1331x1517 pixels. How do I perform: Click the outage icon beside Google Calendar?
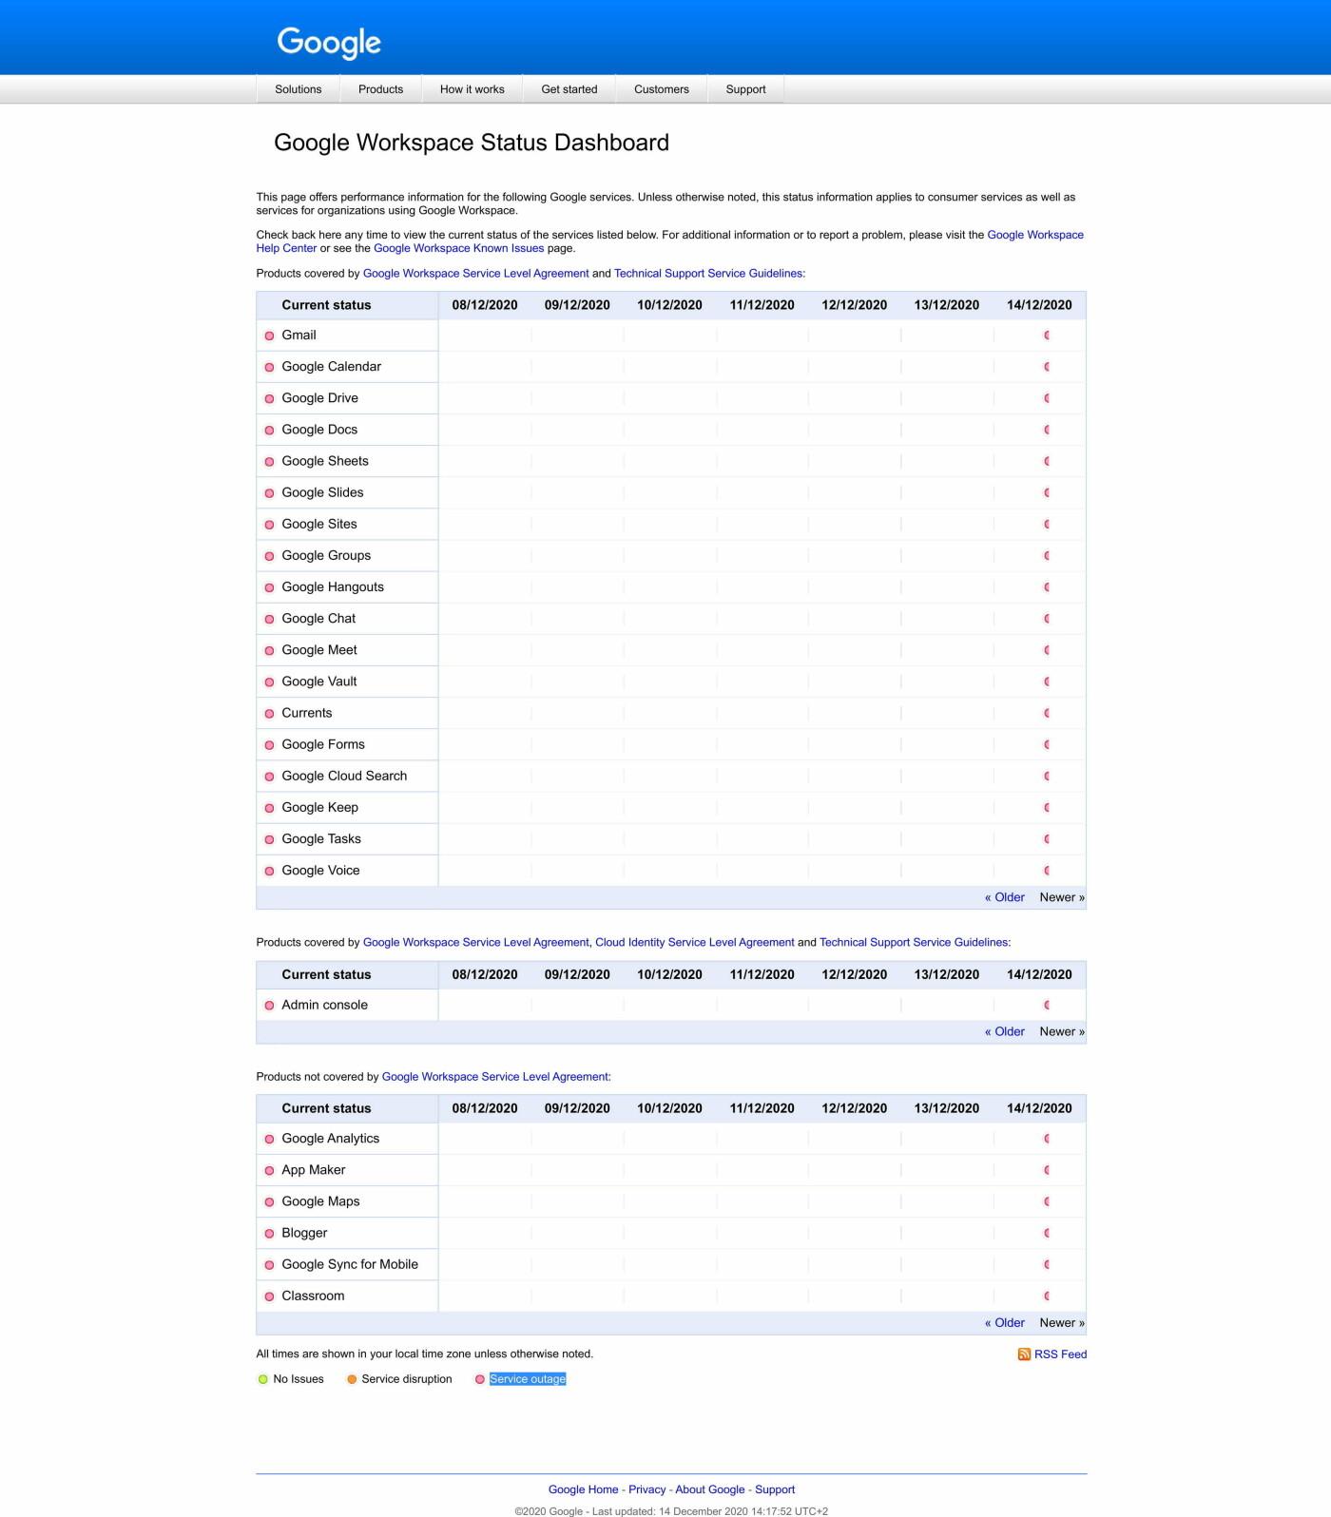pyautogui.click(x=269, y=367)
